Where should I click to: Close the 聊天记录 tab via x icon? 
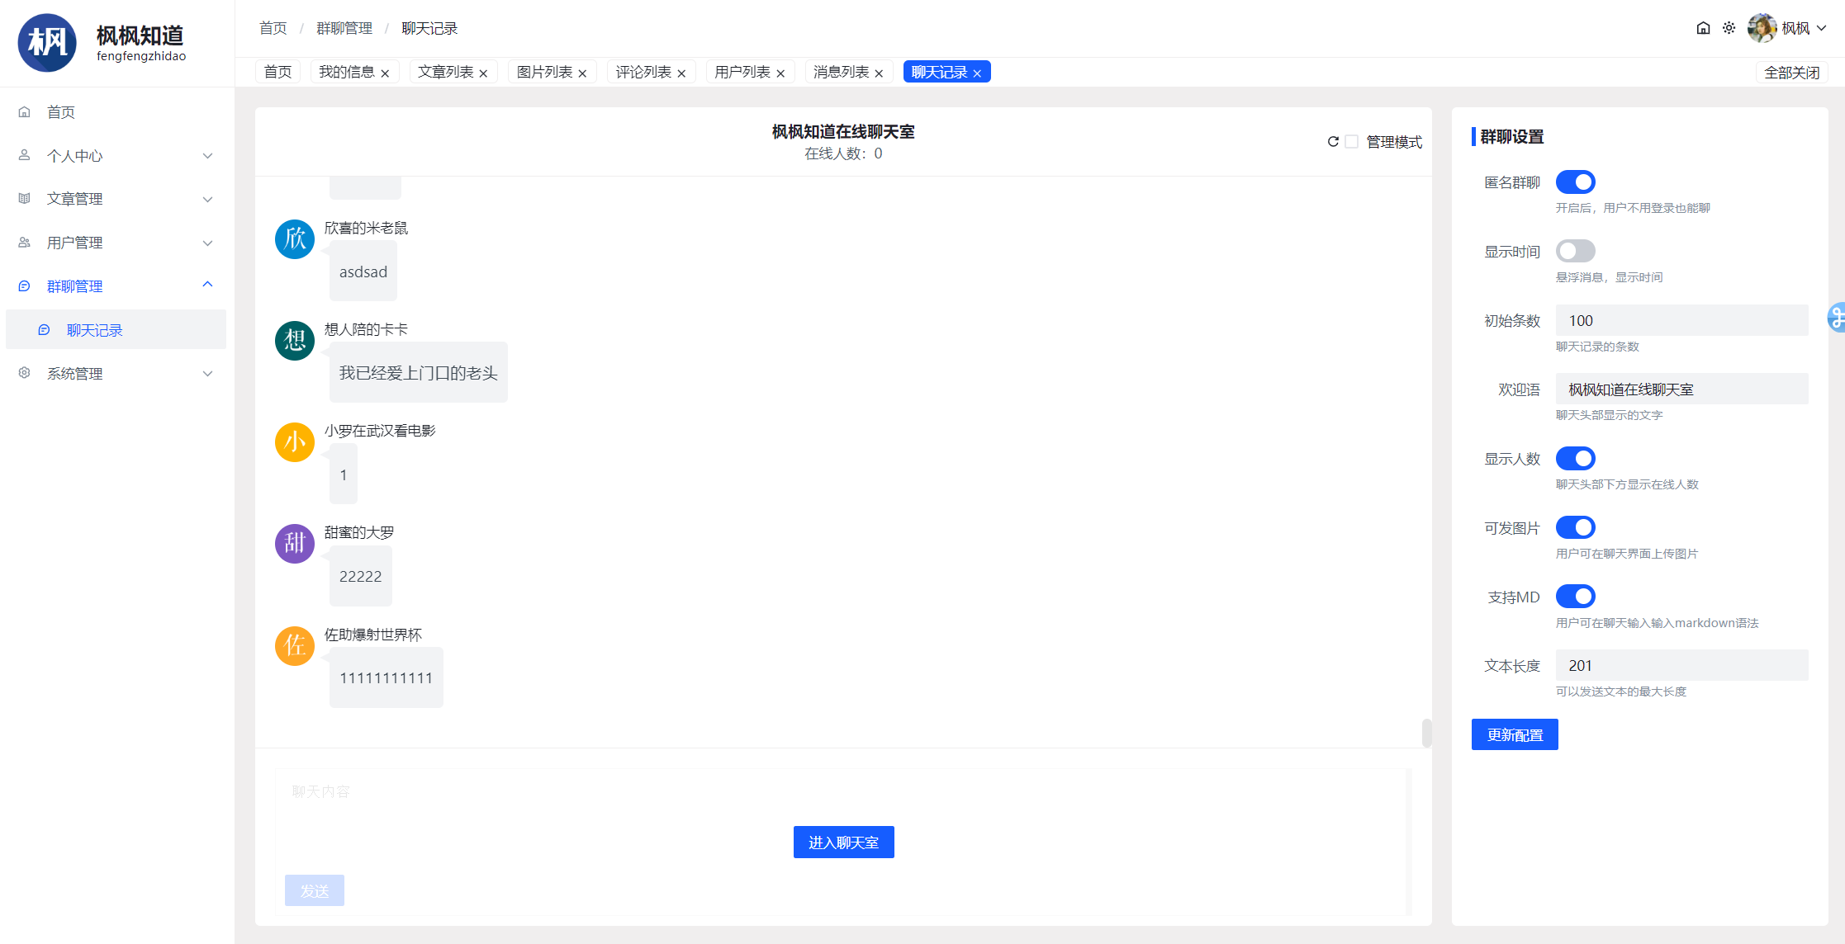click(978, 73)
